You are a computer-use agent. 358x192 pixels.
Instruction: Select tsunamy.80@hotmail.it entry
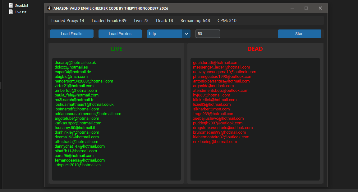[75, 127]
